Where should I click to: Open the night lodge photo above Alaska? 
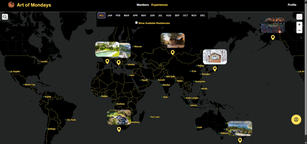pos(273,25)
